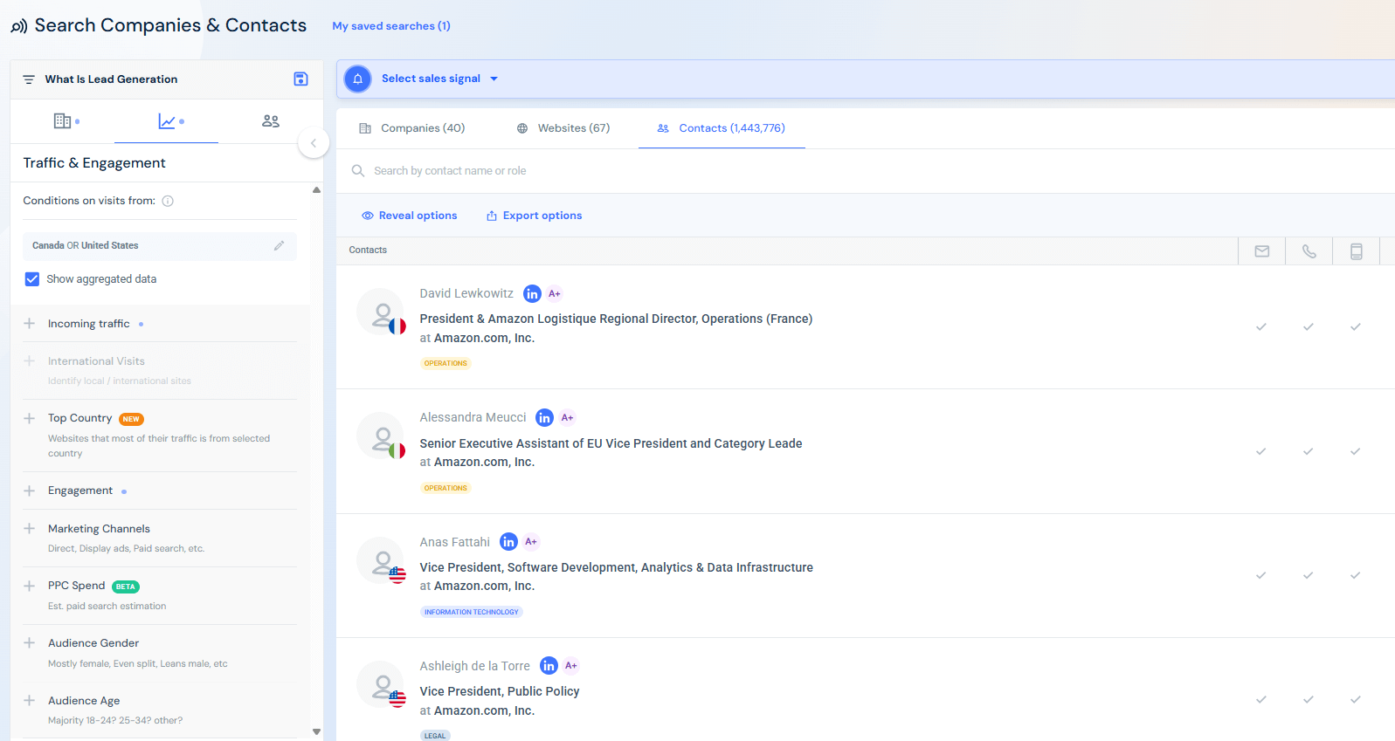Click the edit pencil for Canada OR United States
The height and width of the screenshot is (741, 1395).
279,246
